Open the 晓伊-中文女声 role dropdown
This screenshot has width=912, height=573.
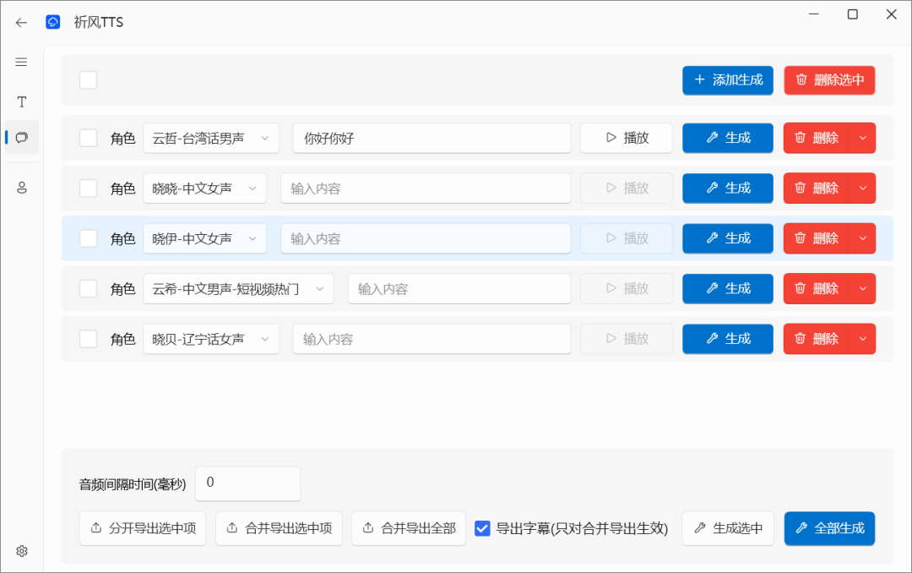coord(204,238)
